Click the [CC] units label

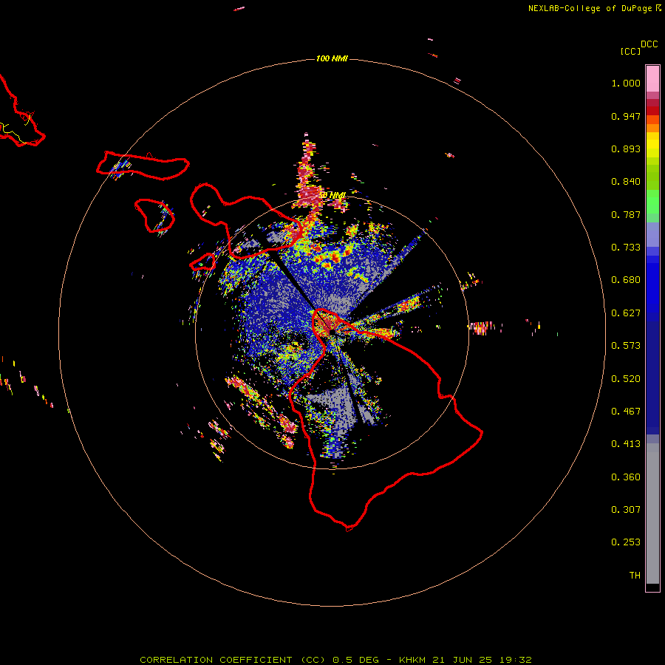(630, 51)
